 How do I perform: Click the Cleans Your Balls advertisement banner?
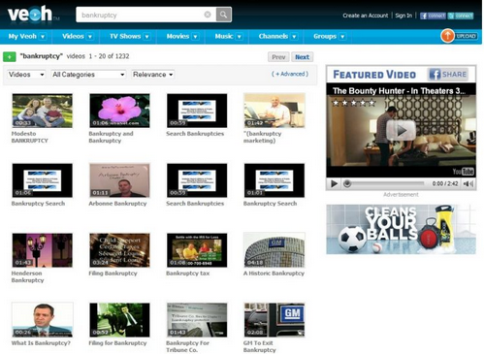pos(401,229)
